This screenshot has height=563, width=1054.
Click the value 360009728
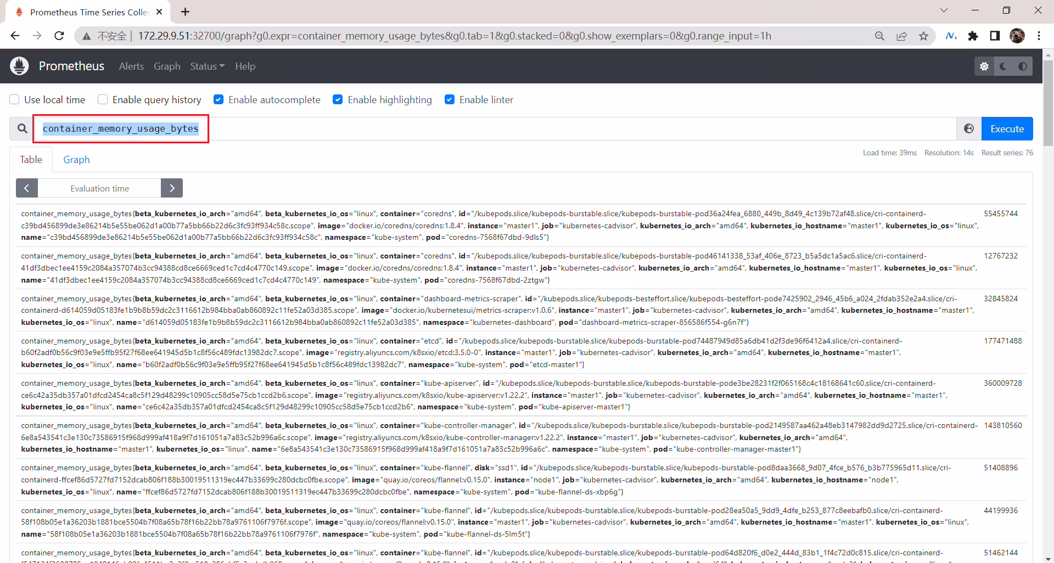[x=1003, y=383]
